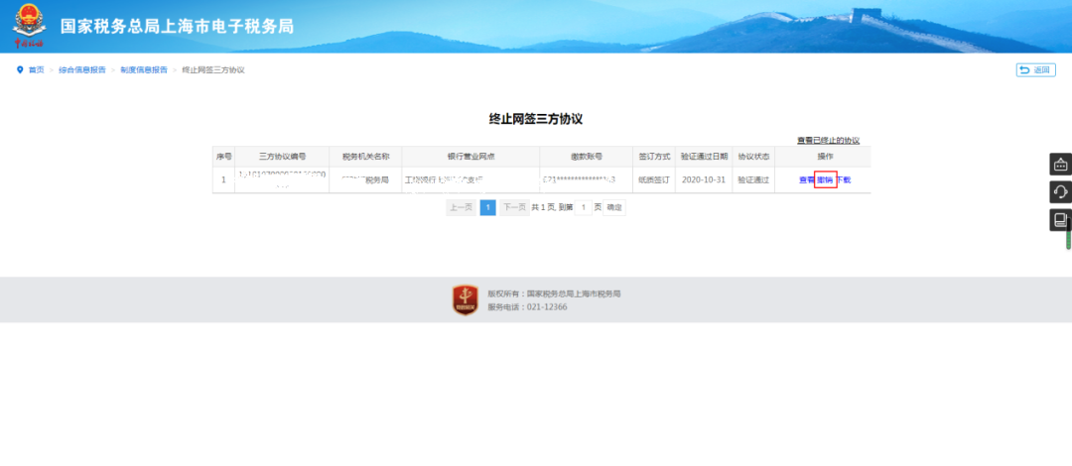Click the tax bureau emblem logo in header
1072x466 pixels.
[29, 27]
